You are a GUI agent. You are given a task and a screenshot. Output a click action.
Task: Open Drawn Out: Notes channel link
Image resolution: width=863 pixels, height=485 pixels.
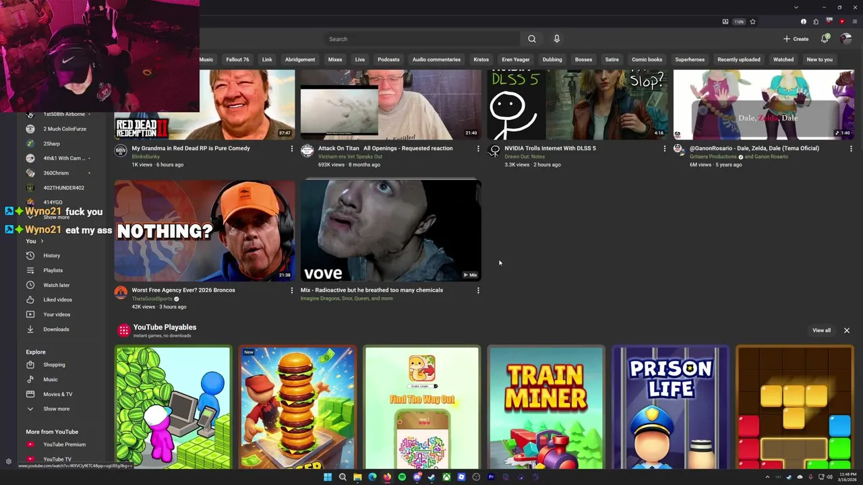(525, 156)
